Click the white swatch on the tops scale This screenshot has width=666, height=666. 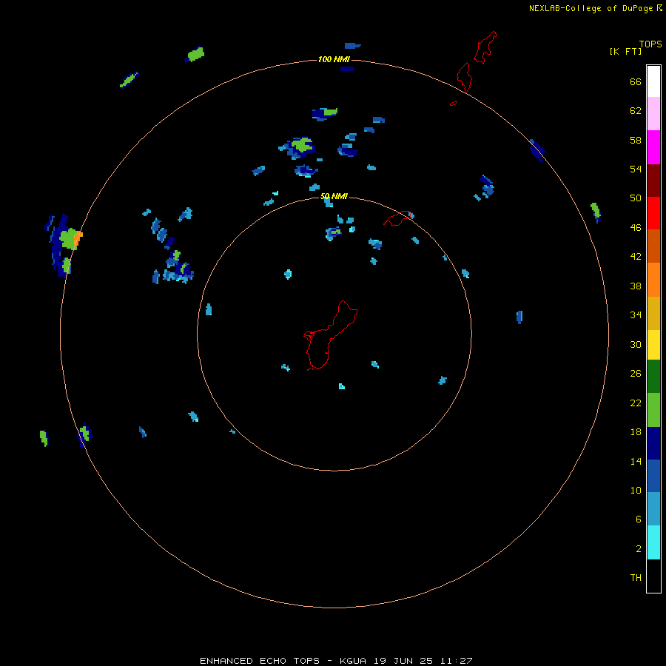point(653,81)
